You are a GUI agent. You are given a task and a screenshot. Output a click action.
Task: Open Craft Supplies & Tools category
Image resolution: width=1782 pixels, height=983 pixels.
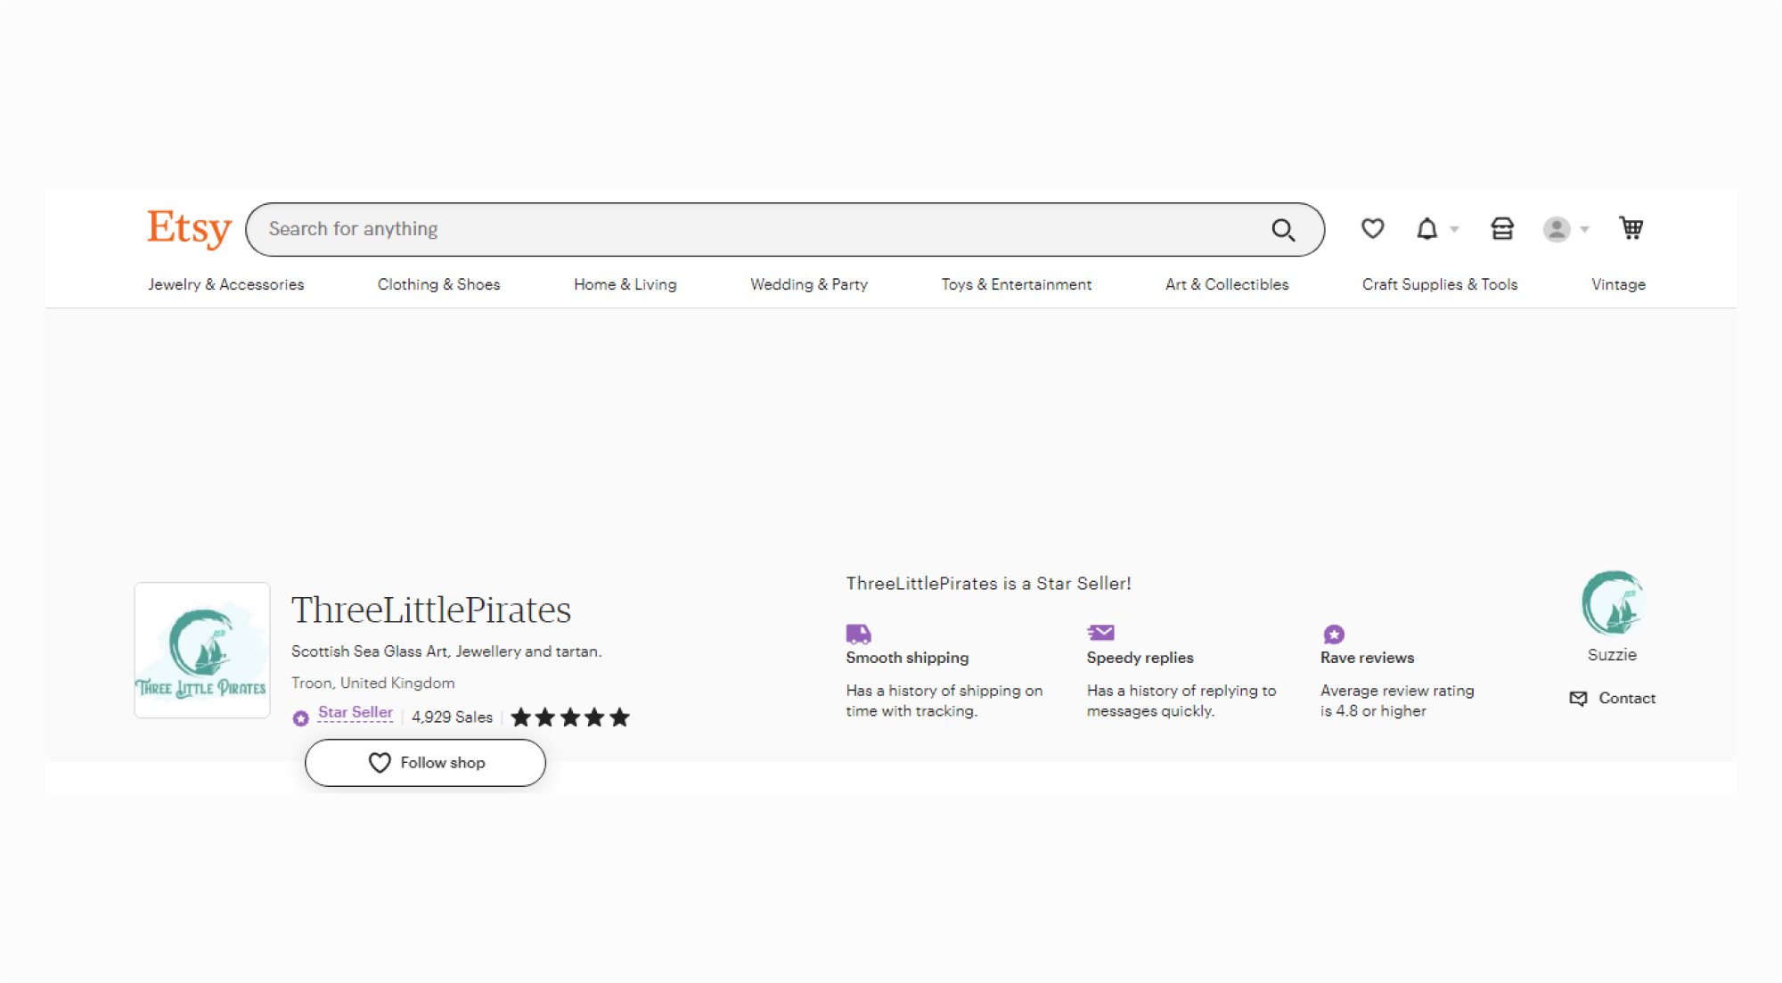pyautogui.click(x=1440, y=284)
